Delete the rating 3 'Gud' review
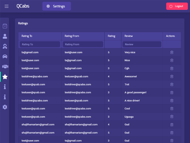This screenshot has width=190, height=143. pos(172,141)
